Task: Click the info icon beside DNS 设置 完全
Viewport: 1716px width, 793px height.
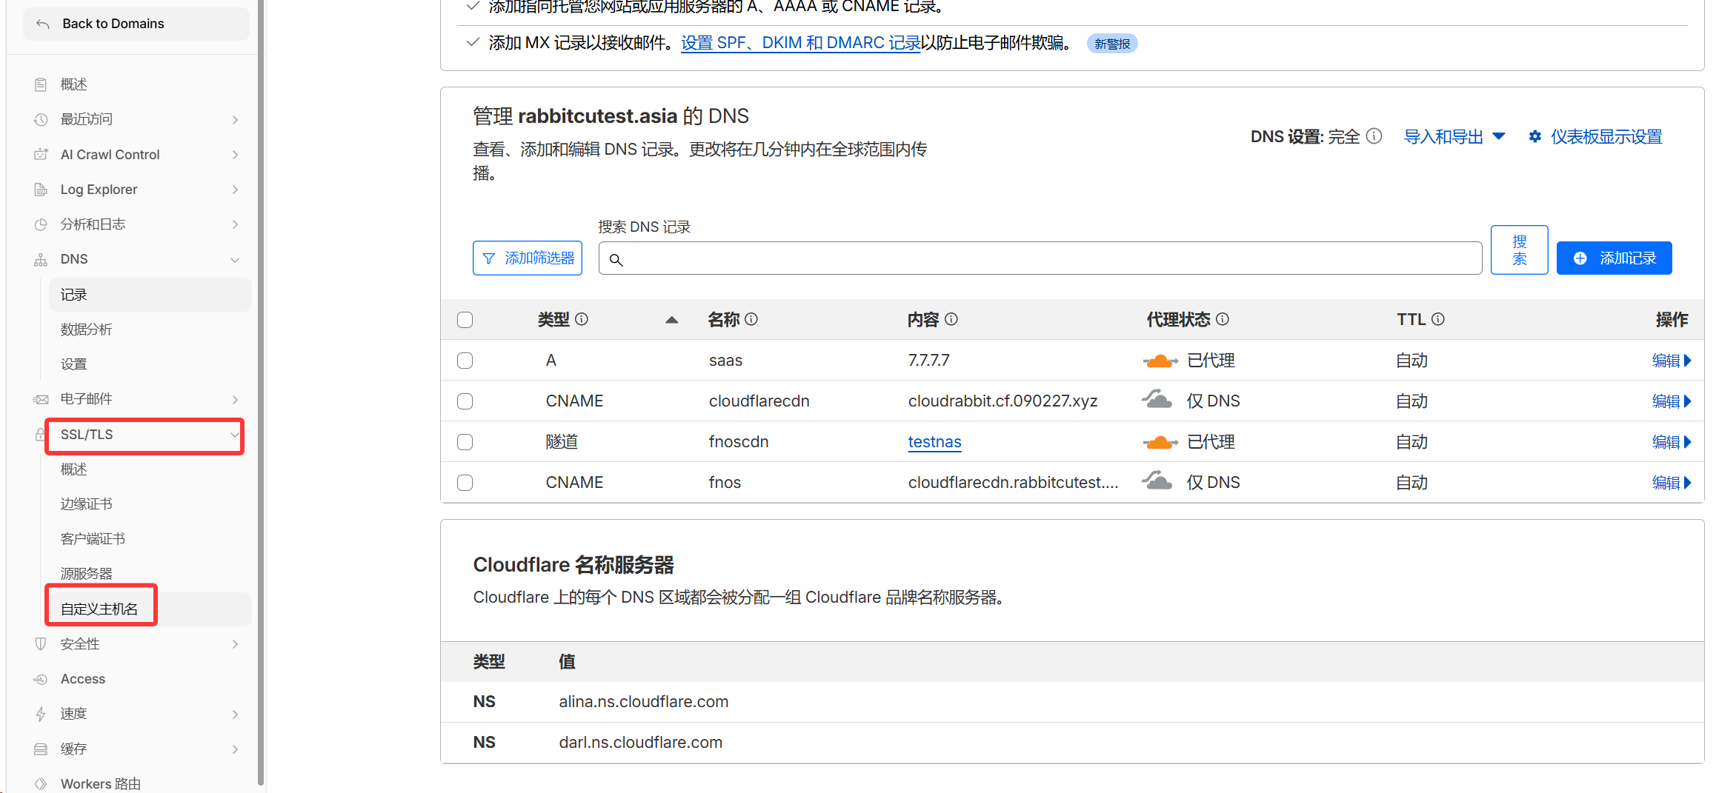Action: pyautogui.click(x=1374, y=136)
